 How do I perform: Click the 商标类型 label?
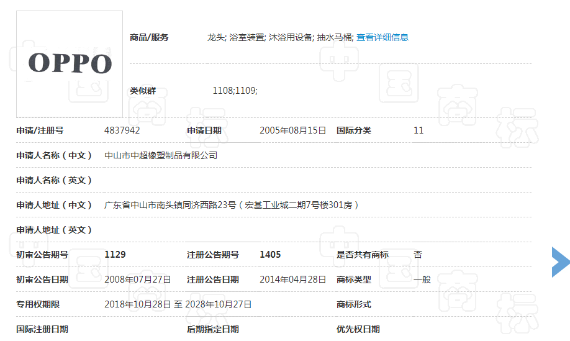coord(354,280)
